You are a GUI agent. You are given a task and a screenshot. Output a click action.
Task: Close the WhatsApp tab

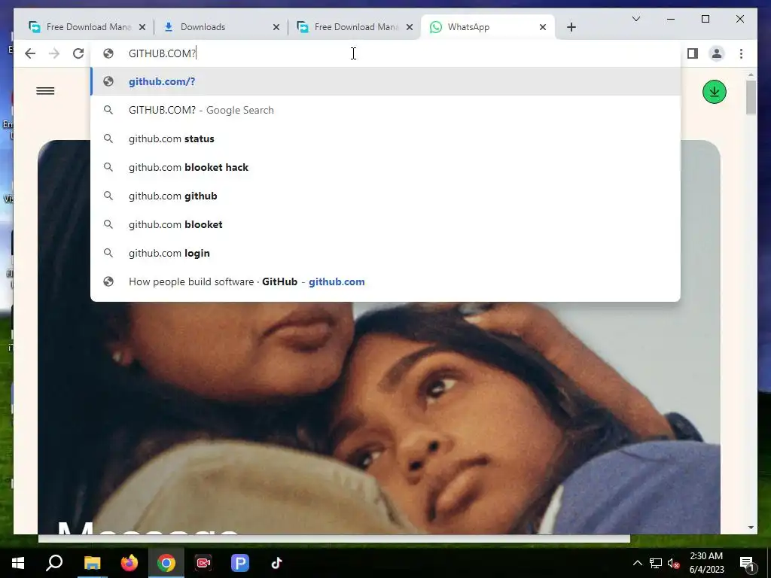point(543,28)
